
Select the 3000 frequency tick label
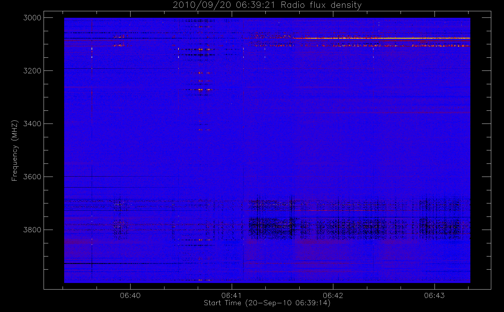pyautogui.click(x=32, y=18)
